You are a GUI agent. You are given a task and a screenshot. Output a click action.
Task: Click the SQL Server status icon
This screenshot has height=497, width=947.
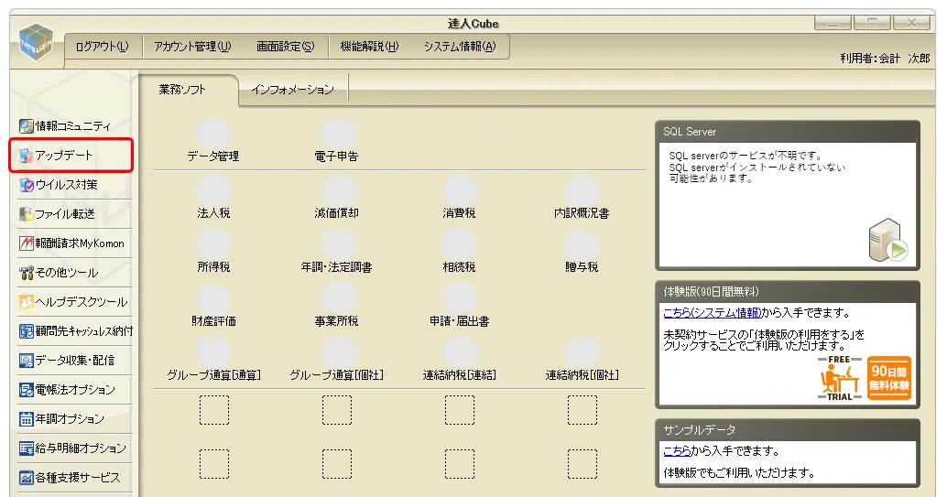(x=887, y=241)
